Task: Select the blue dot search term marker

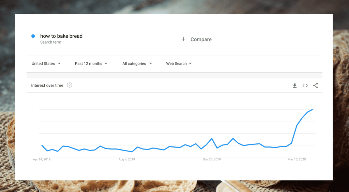Action: coord(33,36)
